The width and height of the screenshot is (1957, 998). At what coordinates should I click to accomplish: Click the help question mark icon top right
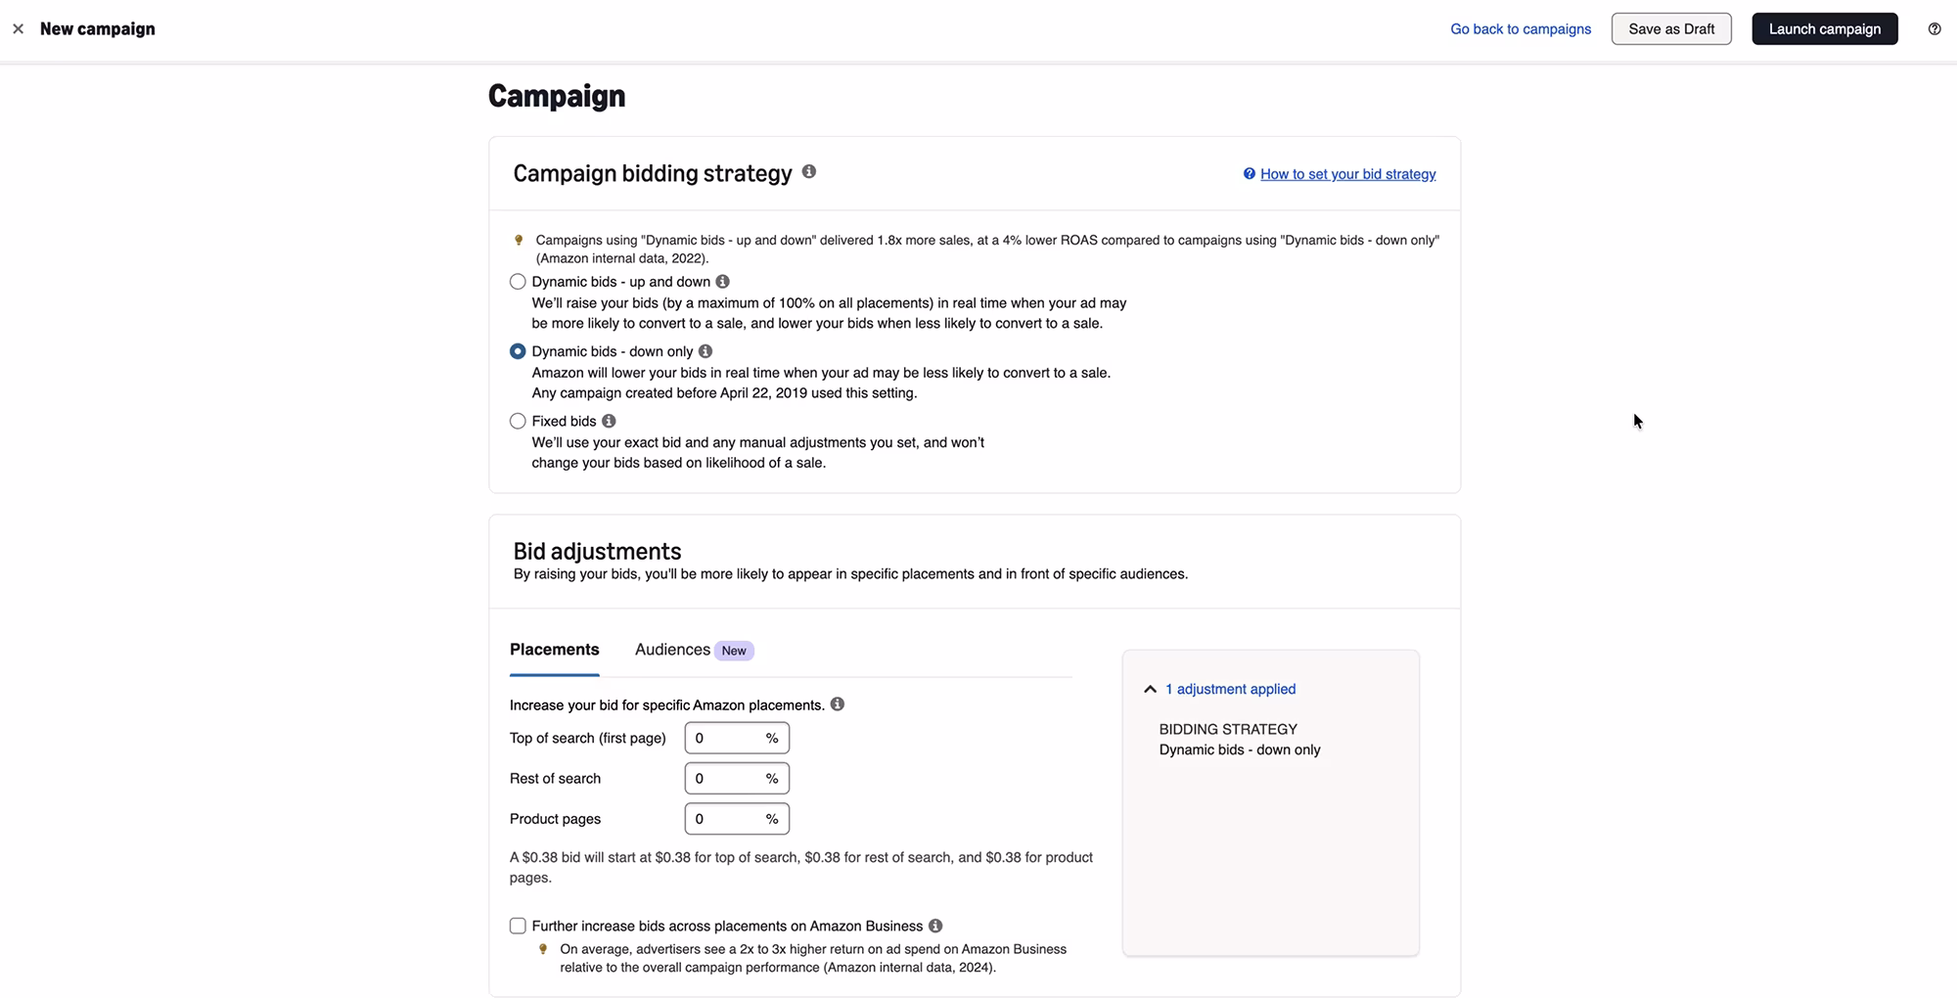click(x=1934, y=28)
